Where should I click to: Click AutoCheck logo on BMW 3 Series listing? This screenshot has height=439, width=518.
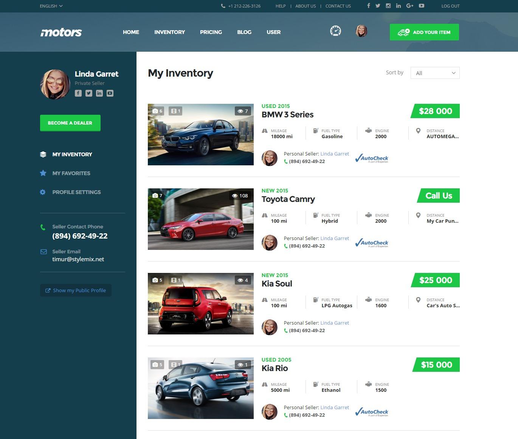(372, 158)
